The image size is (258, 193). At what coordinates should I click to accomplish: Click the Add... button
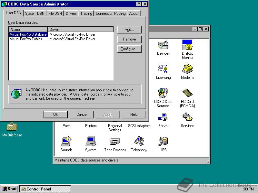coord(129,30)
